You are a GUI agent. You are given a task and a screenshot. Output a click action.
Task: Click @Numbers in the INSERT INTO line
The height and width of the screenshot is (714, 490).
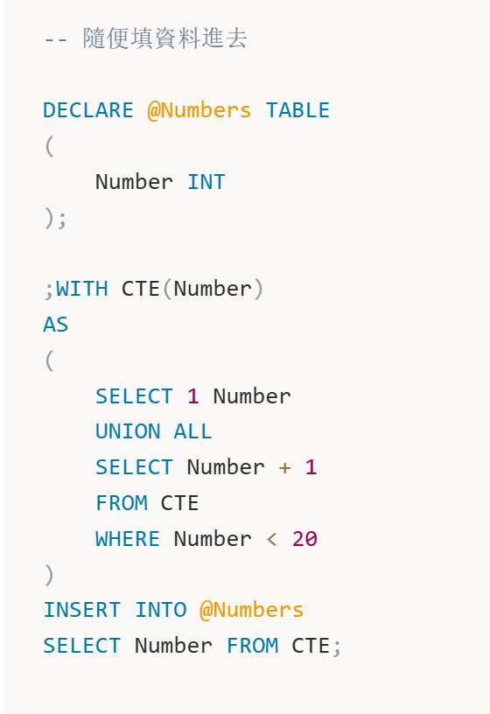click(x=251, y=610)
